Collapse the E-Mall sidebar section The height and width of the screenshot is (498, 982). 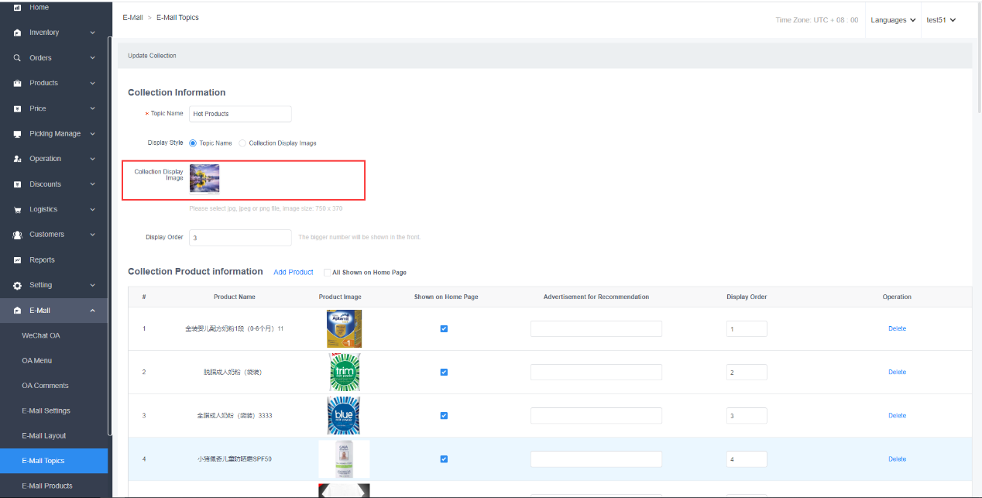pos(92,311)
